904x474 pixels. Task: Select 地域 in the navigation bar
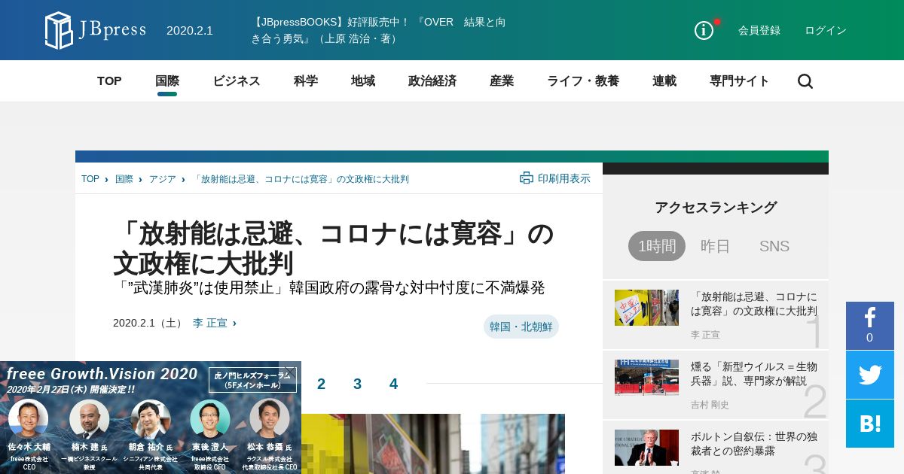363,81
